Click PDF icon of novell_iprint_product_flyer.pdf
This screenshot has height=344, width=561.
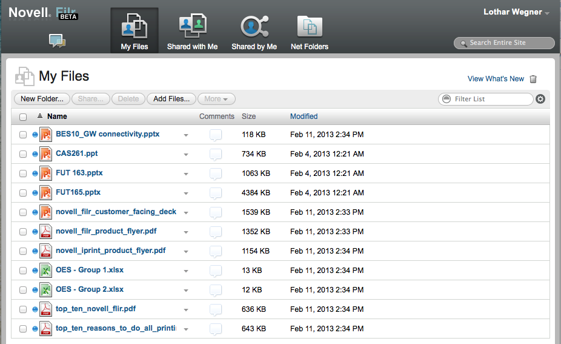46,251
